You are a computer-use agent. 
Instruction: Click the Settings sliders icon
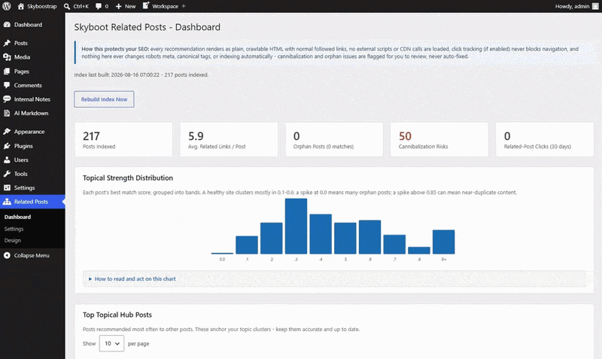7,187
